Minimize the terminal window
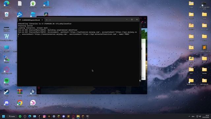The image size is (211, 119). pyautogui.click(x=127, y=20)
